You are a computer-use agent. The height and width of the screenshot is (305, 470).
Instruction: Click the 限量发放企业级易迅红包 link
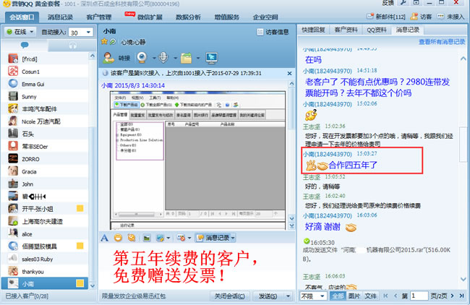click(x=134, y=296)
